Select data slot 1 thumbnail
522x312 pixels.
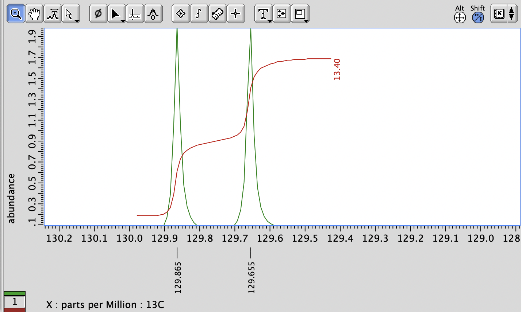14,301
